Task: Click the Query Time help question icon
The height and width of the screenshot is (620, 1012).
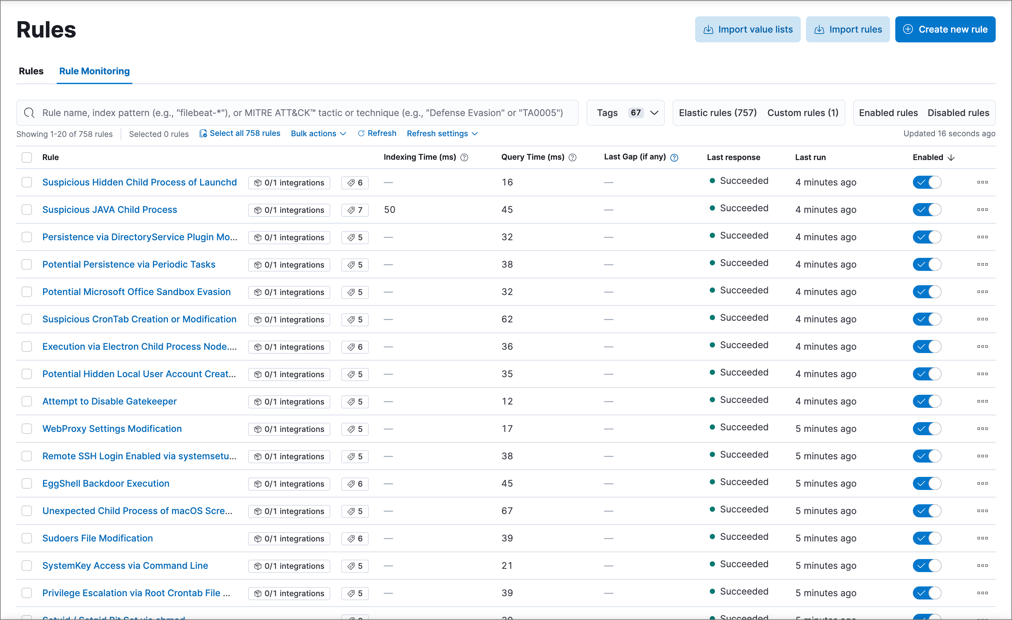Action: 572,158
